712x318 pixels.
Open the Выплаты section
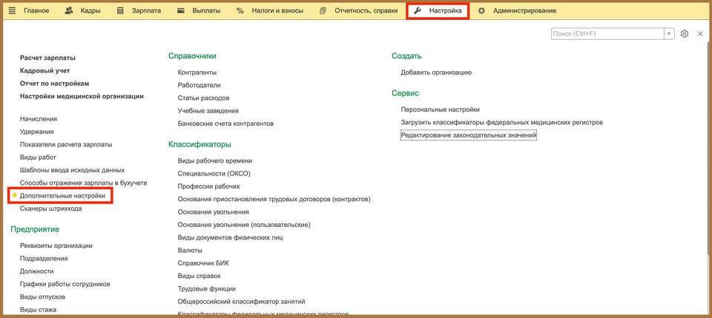206,10
